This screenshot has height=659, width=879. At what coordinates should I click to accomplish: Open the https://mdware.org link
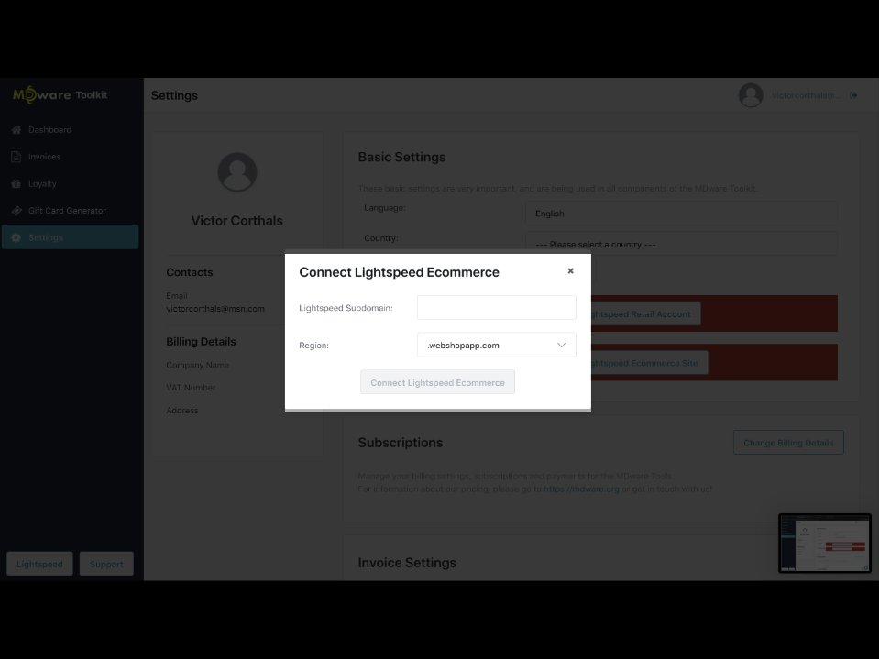581,489
